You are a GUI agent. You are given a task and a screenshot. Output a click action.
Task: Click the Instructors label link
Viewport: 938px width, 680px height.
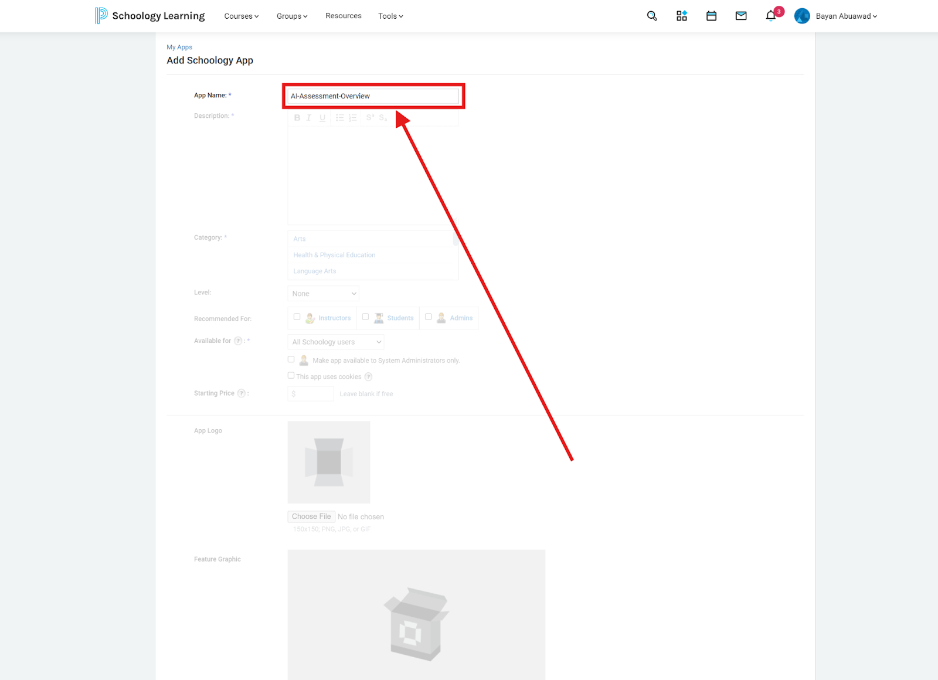click(x=335, y=318)
